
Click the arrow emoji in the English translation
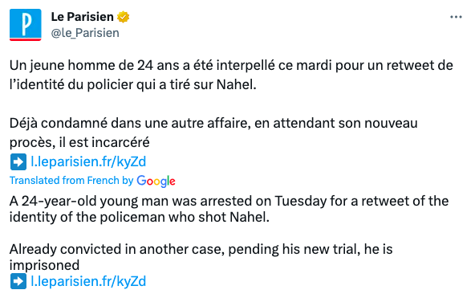pos(18,281)
